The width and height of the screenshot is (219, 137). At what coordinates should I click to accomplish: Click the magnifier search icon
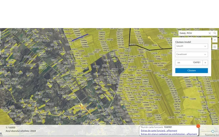coord(215,33)
